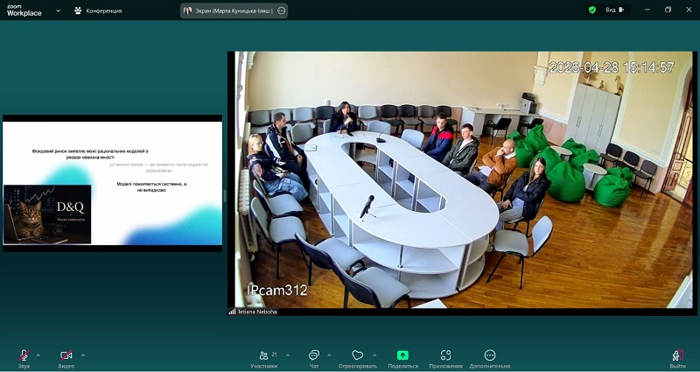Screen dimensions: 700x372
Task: Open the Участники participants panel
Action: [264, 359]
